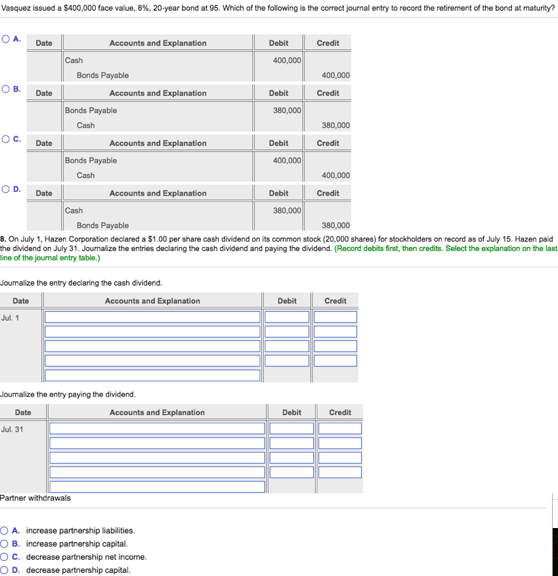Click 'Journalize the entry declaring the cash dividend.' text
This screenshot has height=576, width=558.
[x=81, y=283]
